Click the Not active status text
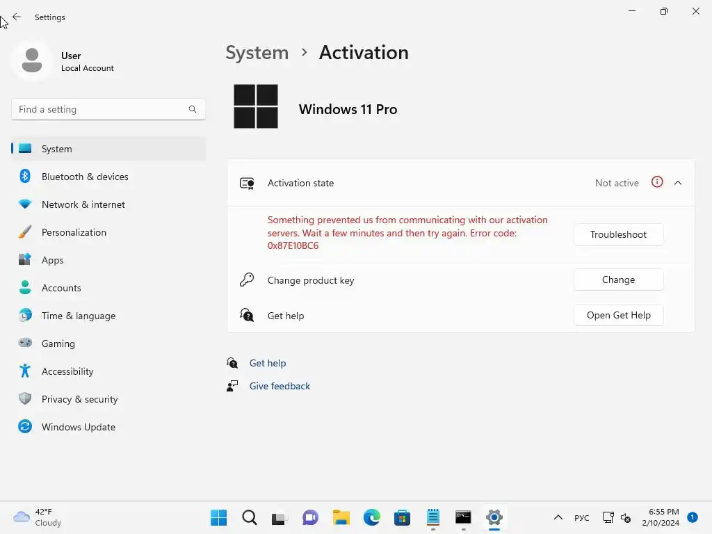Image resolution: width=712 pixels, height=534 pixels. (617, 183)
